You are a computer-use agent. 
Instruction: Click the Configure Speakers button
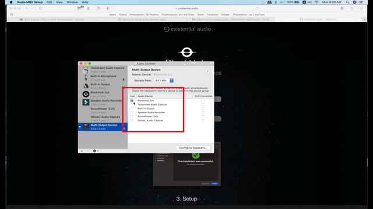[193, 147]
